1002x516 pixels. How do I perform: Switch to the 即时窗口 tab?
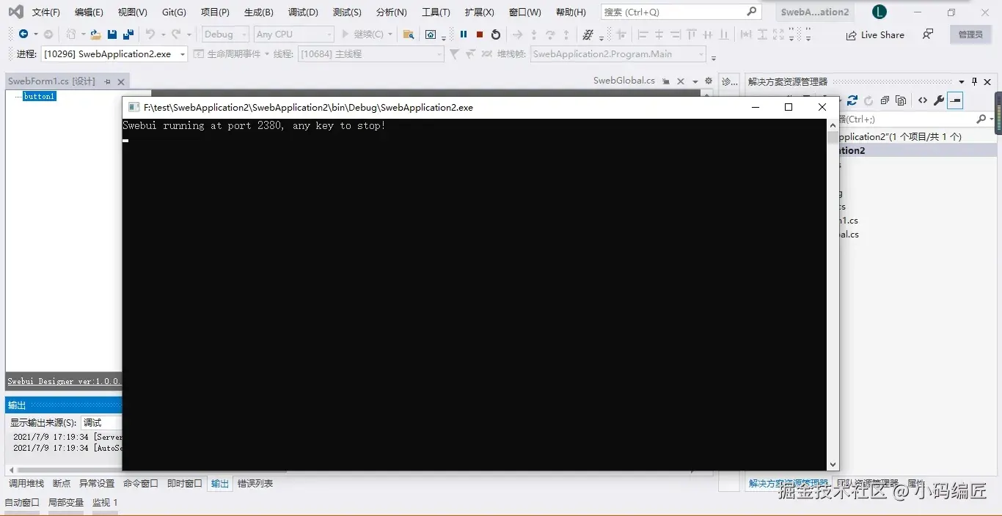(x=184, y=484)
